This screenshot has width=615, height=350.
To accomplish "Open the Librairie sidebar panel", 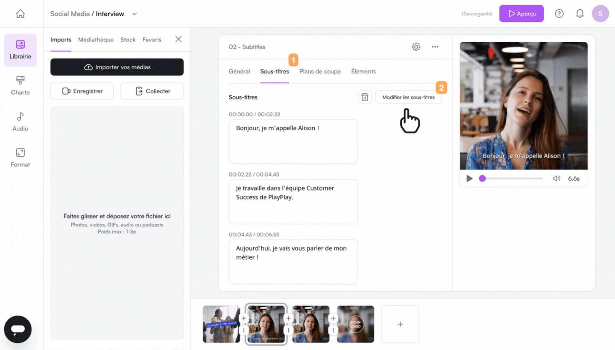I will tap(20, 50).
